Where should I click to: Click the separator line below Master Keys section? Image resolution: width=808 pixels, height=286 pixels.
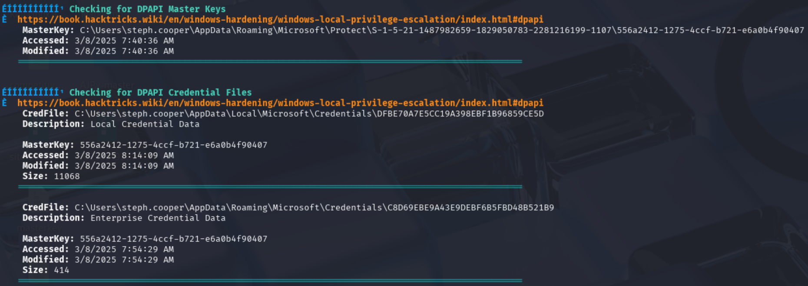click(x=270, y=62)
